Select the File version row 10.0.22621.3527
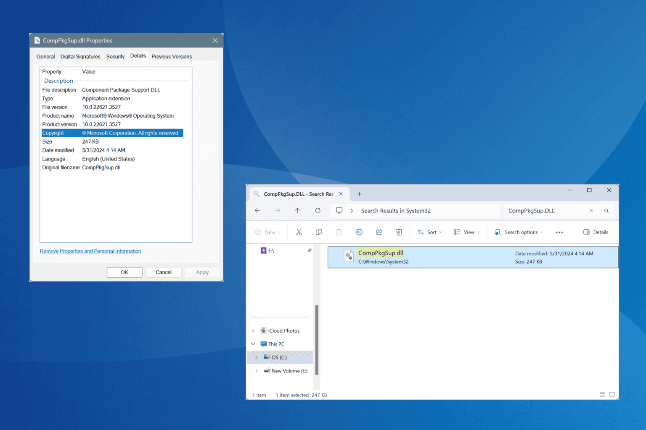The image size is (646, 430). click(x=112, y=107)
